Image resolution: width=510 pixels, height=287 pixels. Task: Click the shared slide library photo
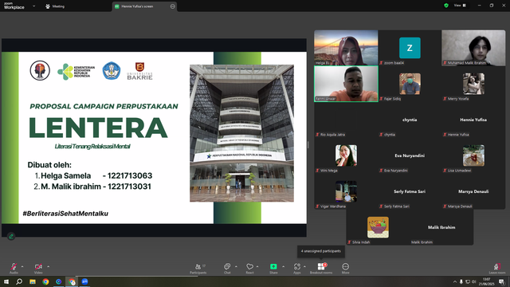pyautogui.click(x=241, y=133)
